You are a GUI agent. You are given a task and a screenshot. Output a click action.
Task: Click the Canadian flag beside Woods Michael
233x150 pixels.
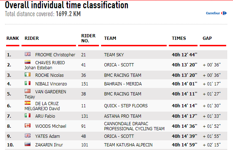click(x=28, y=126)
